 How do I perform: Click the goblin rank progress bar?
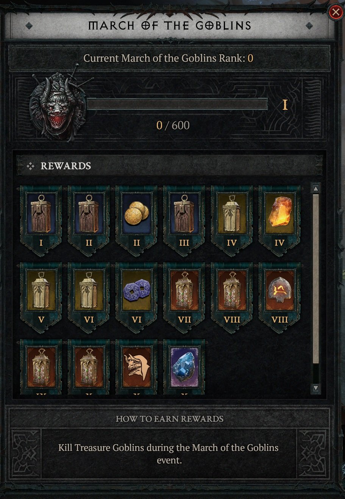pos(177,104)
